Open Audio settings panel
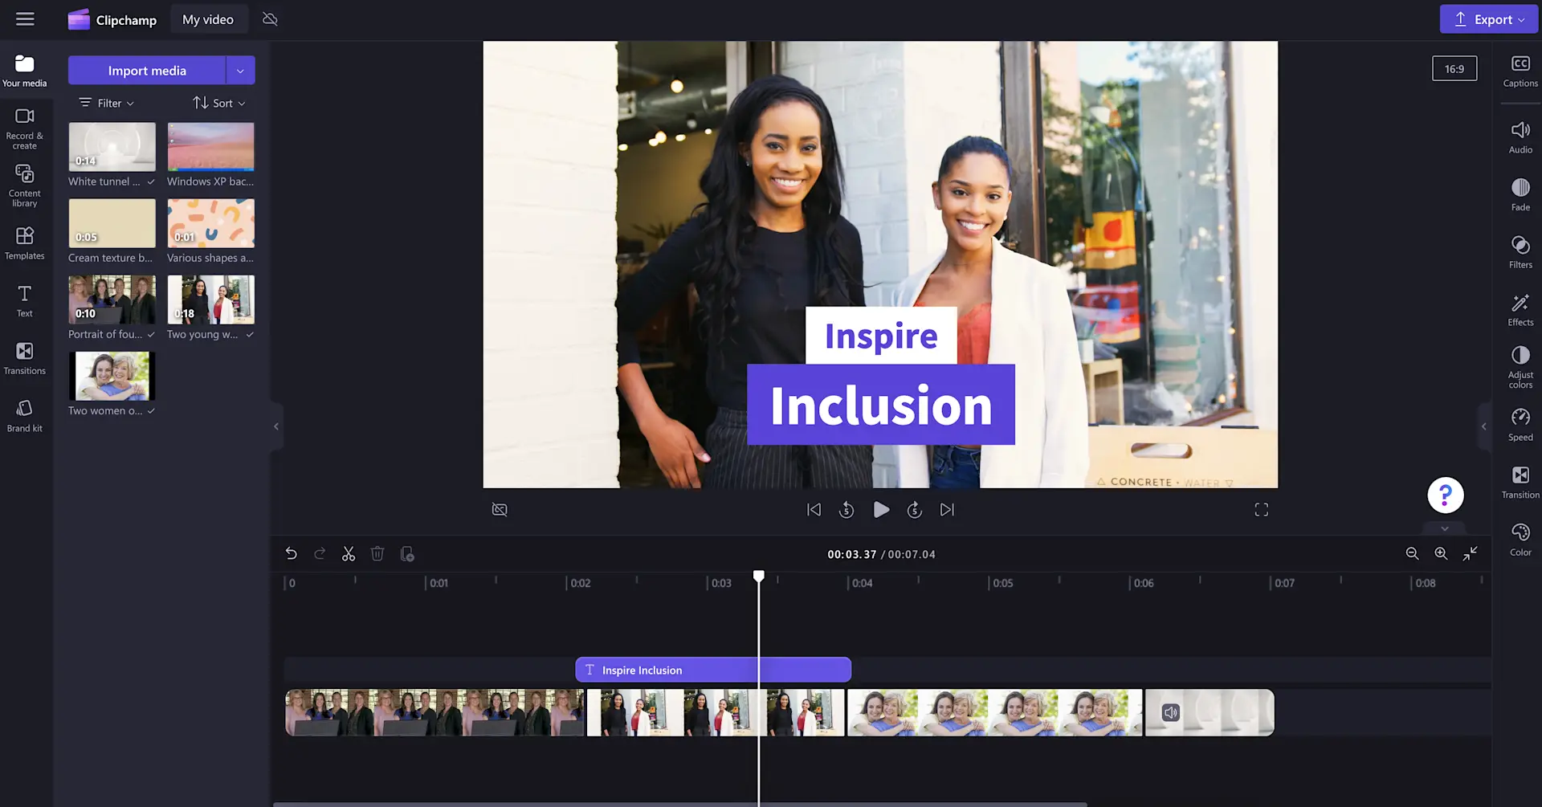 pos(1520,137)
